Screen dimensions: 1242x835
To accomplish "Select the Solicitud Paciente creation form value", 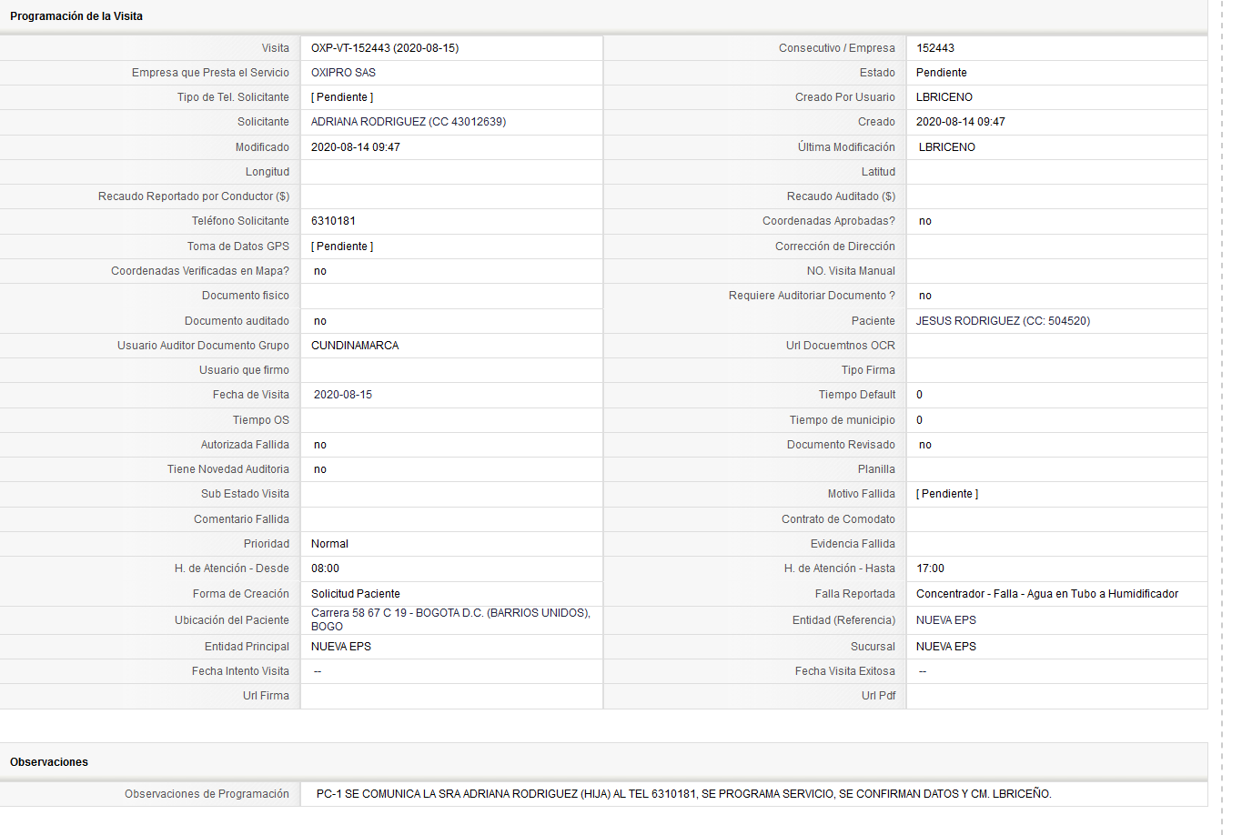I will click(x=356, y=594).
